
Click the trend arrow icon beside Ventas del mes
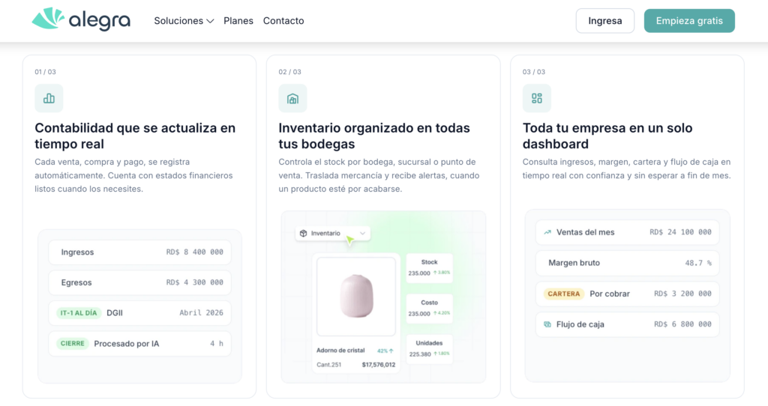click(x=547, y=232)
